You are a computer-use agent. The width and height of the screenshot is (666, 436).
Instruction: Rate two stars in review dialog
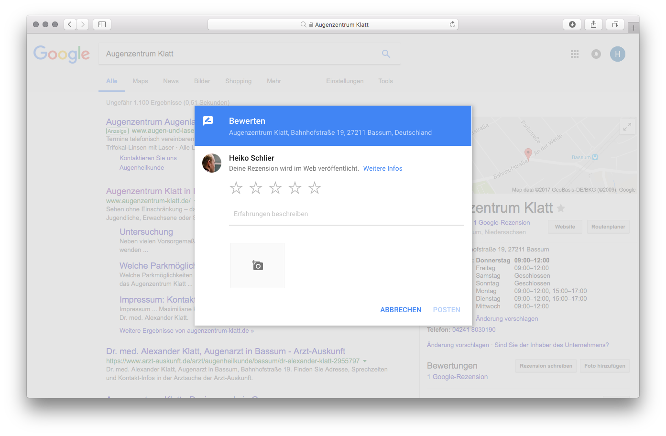256,188
